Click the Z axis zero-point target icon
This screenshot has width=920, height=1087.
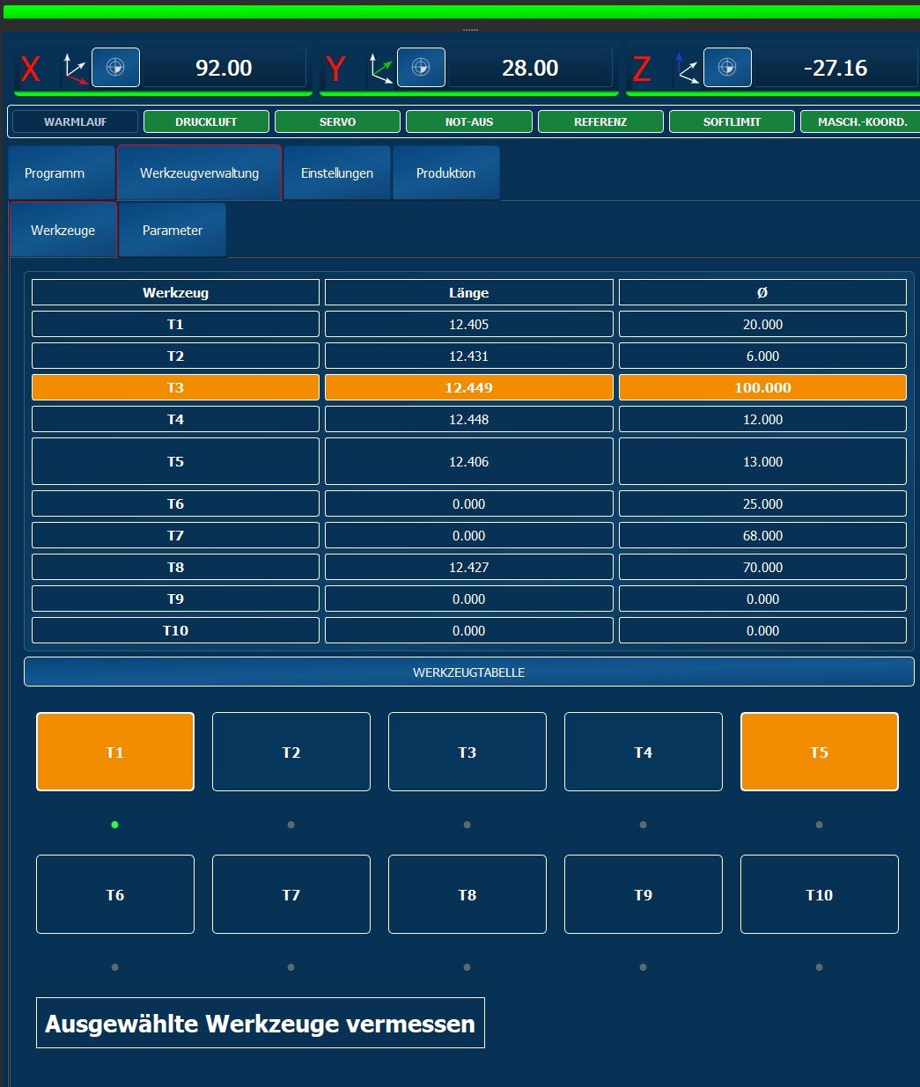[x=727, y=68]
